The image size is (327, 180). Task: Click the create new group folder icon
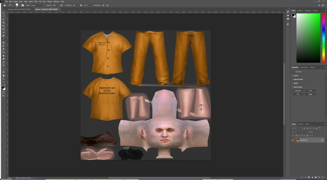click(x=316, y=177)
